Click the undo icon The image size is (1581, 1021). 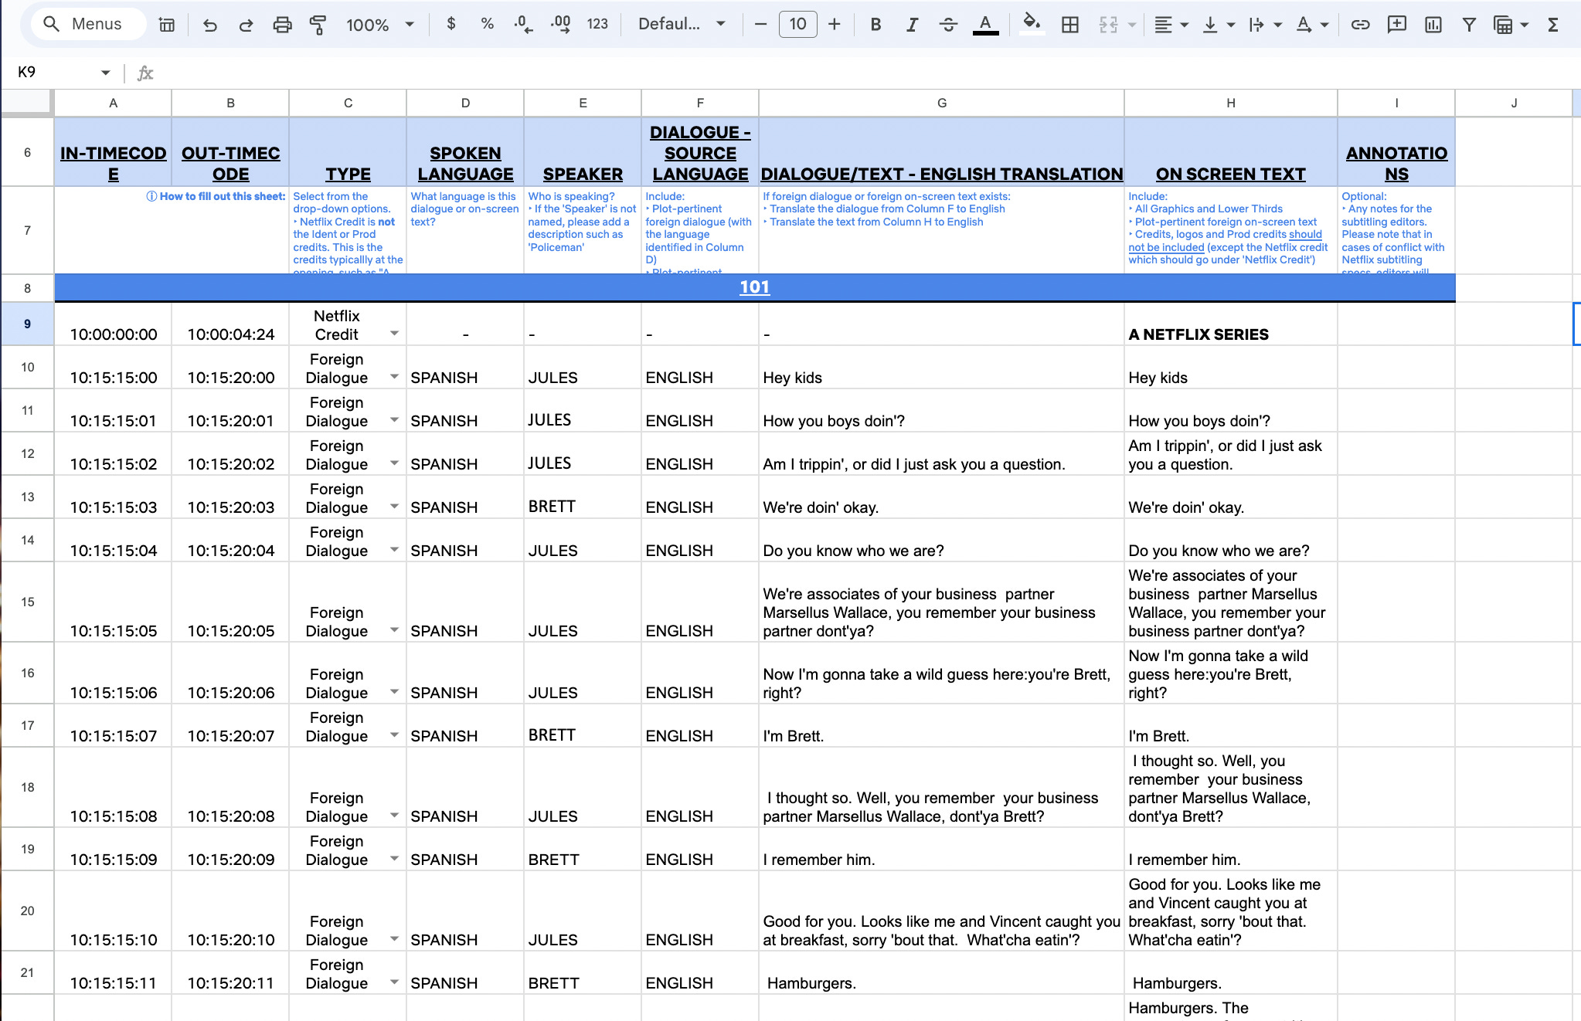[209, 25]
